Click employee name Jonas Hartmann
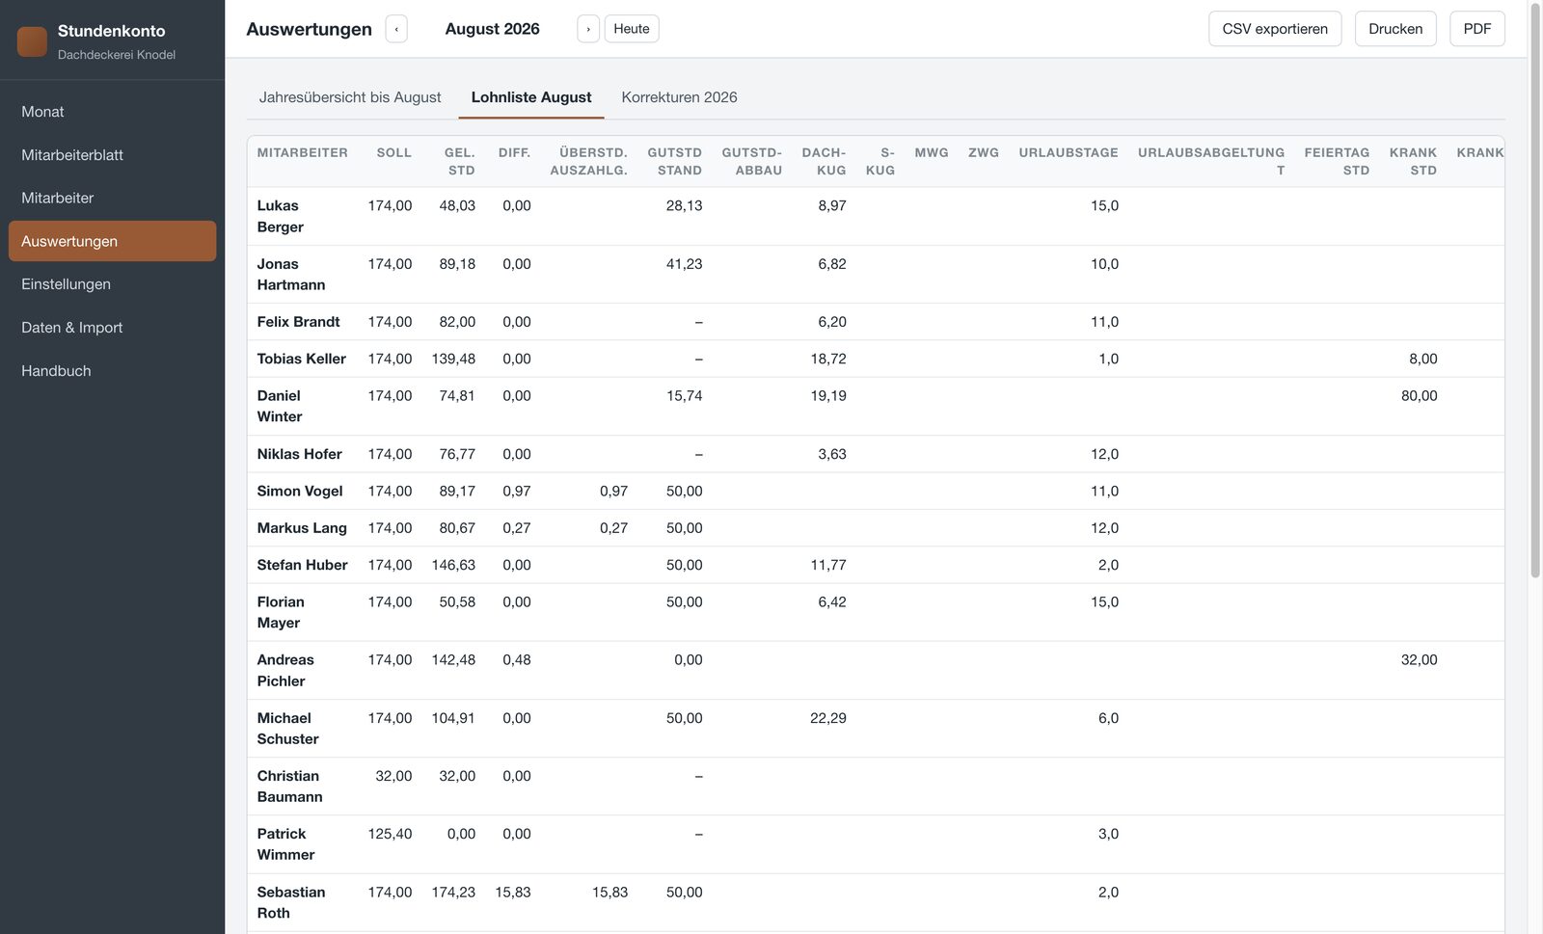The image size is (1543, 934). 291,275
